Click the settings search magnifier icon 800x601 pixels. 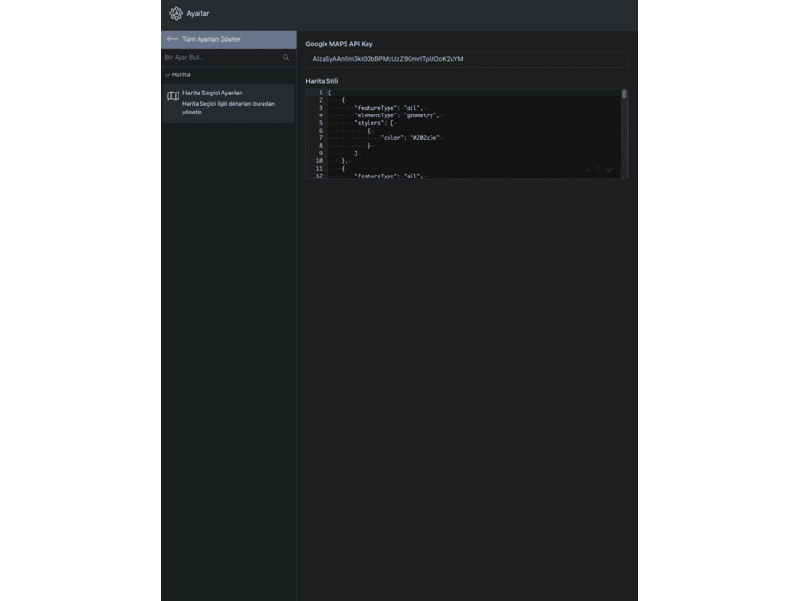coord(285,57)
